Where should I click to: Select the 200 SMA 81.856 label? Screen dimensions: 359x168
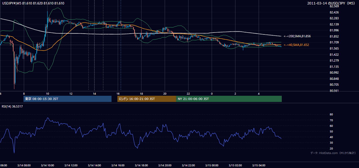click(297, 36)
